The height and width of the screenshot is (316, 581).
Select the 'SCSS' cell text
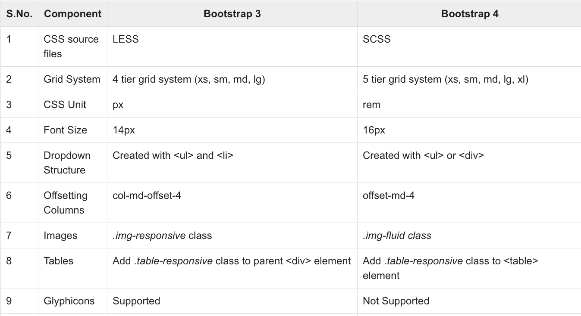[377, 39]
